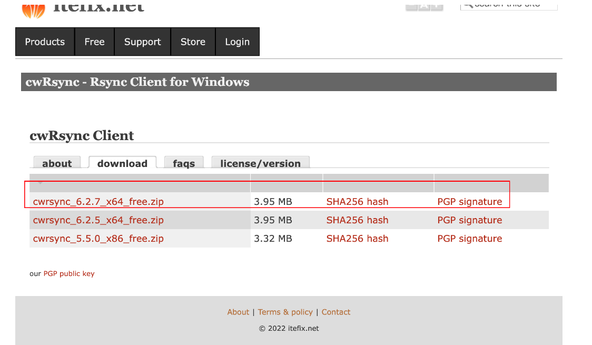Open the PGP public key link
Image resolution: width=592 pixels, height=345 pixels.
click(x=68, y=274)
